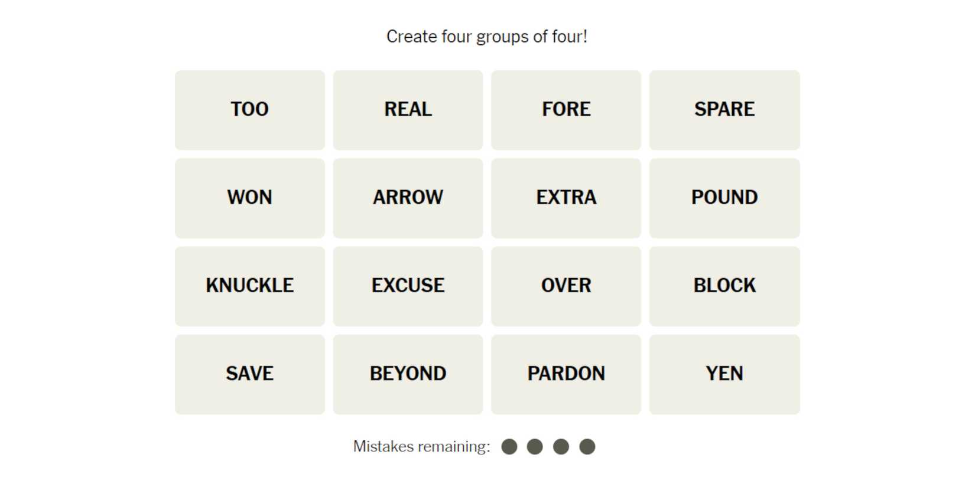This screenshot has height=487, width=975.
Task: Tap the EXTRA tile
Action: click(x=565, y=198)
